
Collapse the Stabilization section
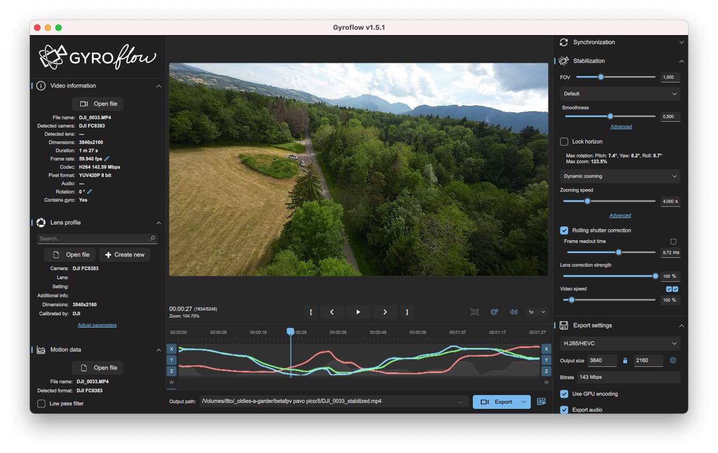(681, 61)
